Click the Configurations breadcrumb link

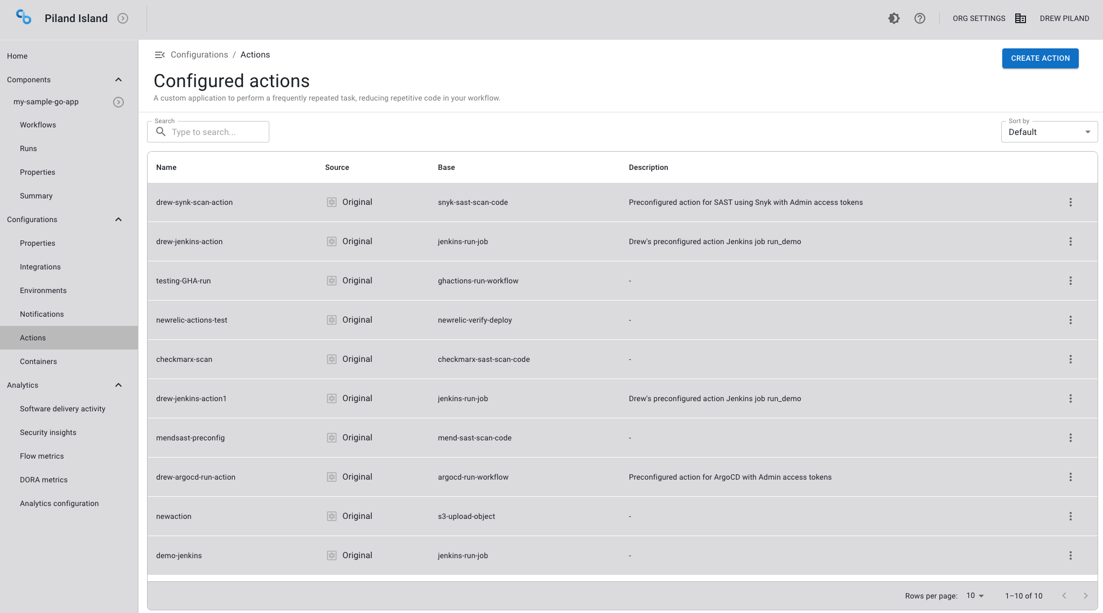tap(199, 55)
